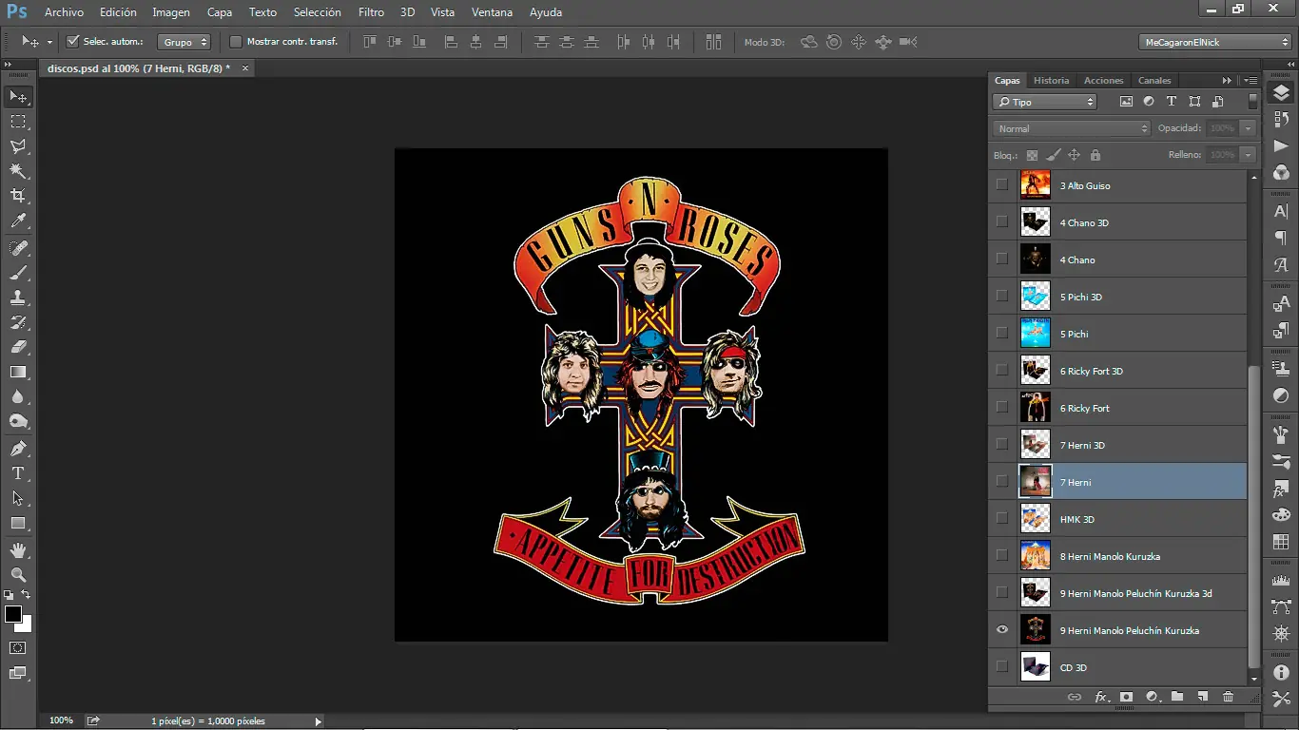Select the Clone Stamp tool

18,298
